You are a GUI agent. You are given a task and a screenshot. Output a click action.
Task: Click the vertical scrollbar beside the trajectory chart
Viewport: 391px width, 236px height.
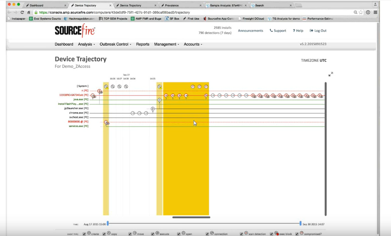325,149
